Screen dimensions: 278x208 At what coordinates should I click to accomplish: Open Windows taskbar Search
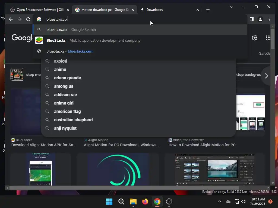[121, 201]
